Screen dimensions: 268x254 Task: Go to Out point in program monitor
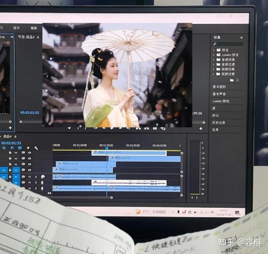click(128, 128)
